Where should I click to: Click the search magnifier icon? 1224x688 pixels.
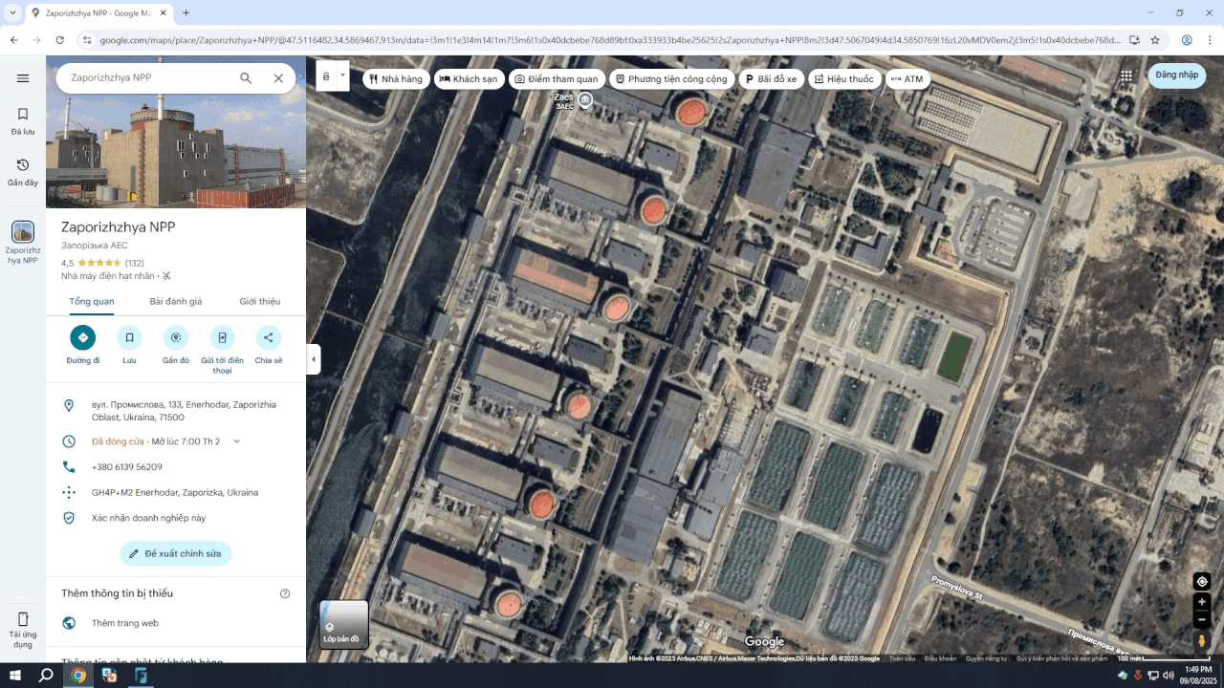246,78
